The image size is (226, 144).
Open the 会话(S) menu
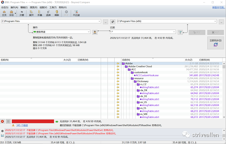click(x=5, y=7)
